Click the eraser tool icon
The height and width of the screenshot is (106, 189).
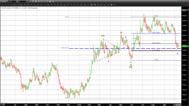tap(108, 5)
